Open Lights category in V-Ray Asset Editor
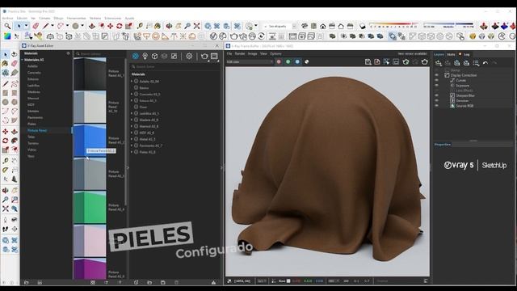517x291 pixels. coord(145,56)
